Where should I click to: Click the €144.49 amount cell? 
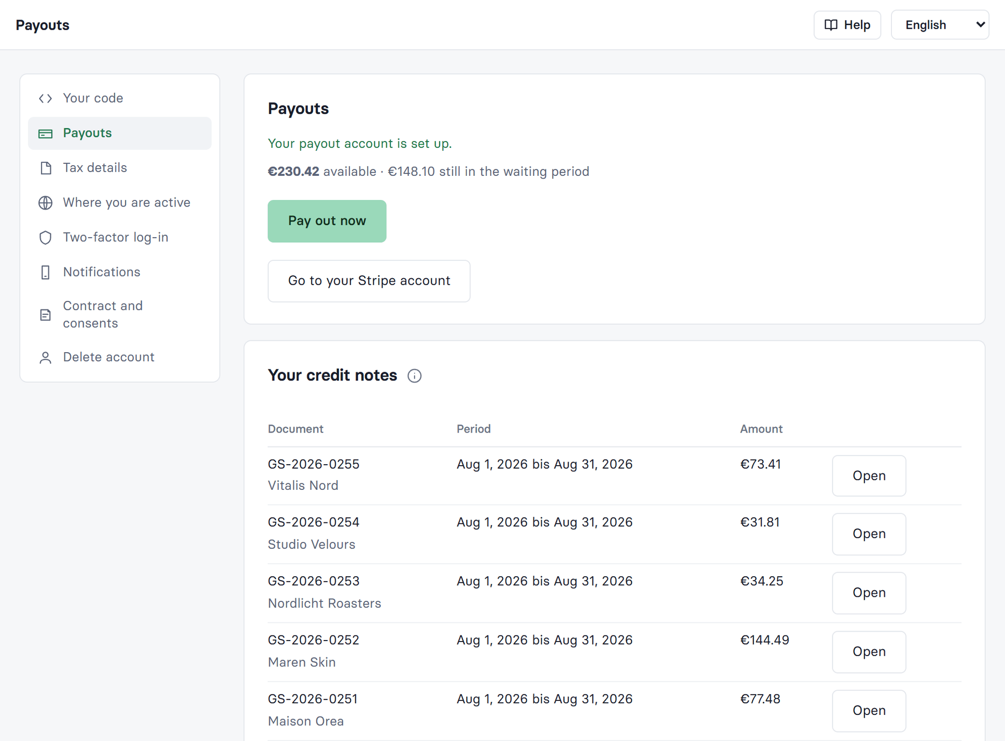pos(765,640)
